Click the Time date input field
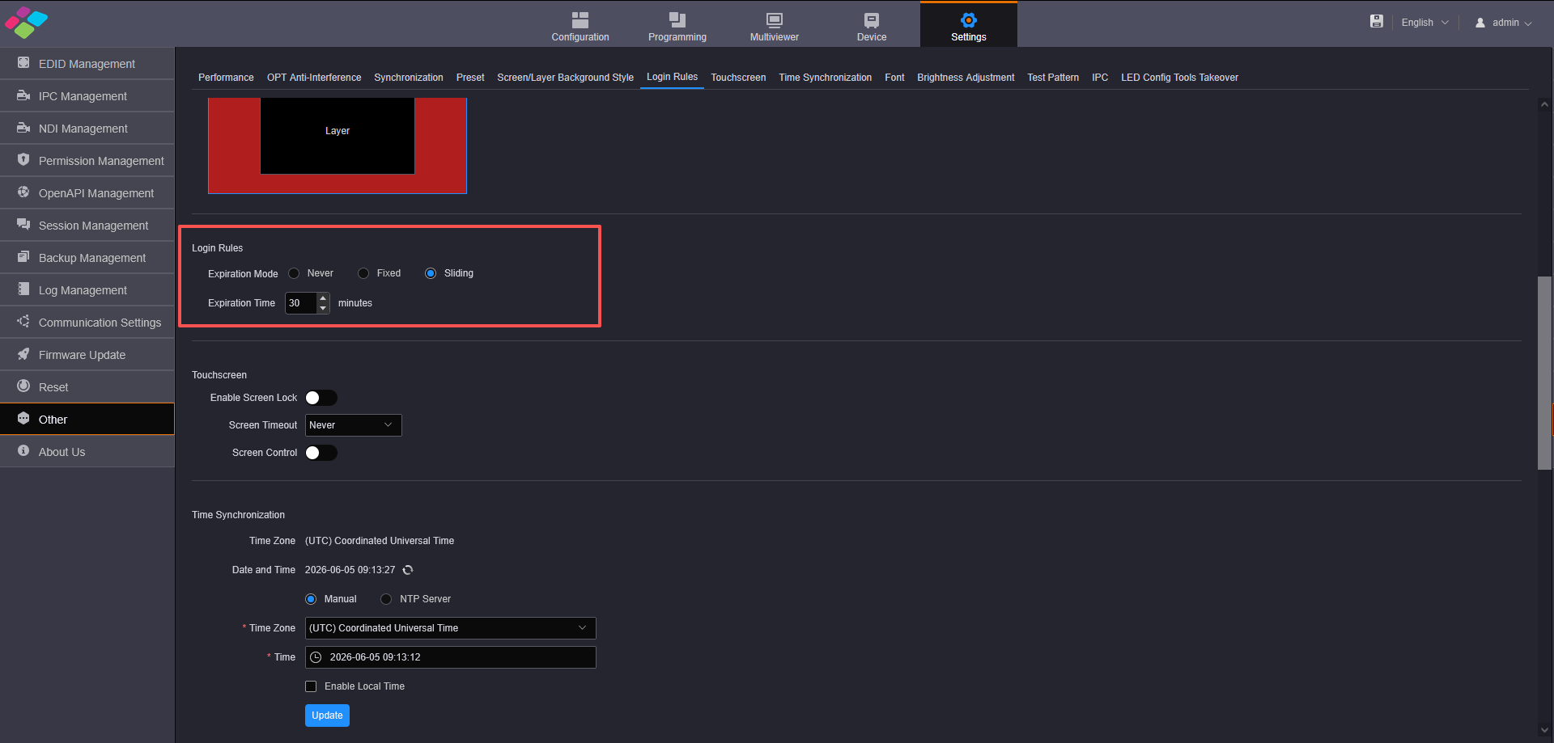This screenshot has height=743, width=1554. (450, 657)
